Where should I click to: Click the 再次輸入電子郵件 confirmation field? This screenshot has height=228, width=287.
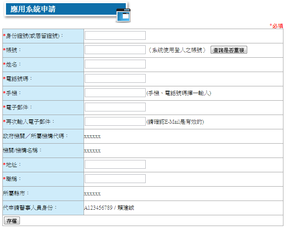[115, 121]
